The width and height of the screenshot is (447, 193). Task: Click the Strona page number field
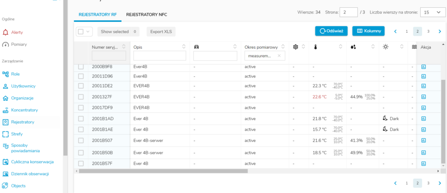pos(349,12)
